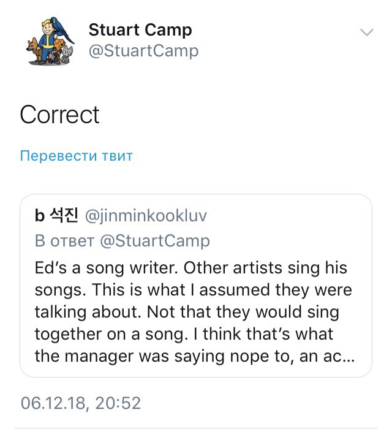This screenshot has height=434, width=392.
Task: Click quoted author name "b 석진"
Action: coord(55,216)
